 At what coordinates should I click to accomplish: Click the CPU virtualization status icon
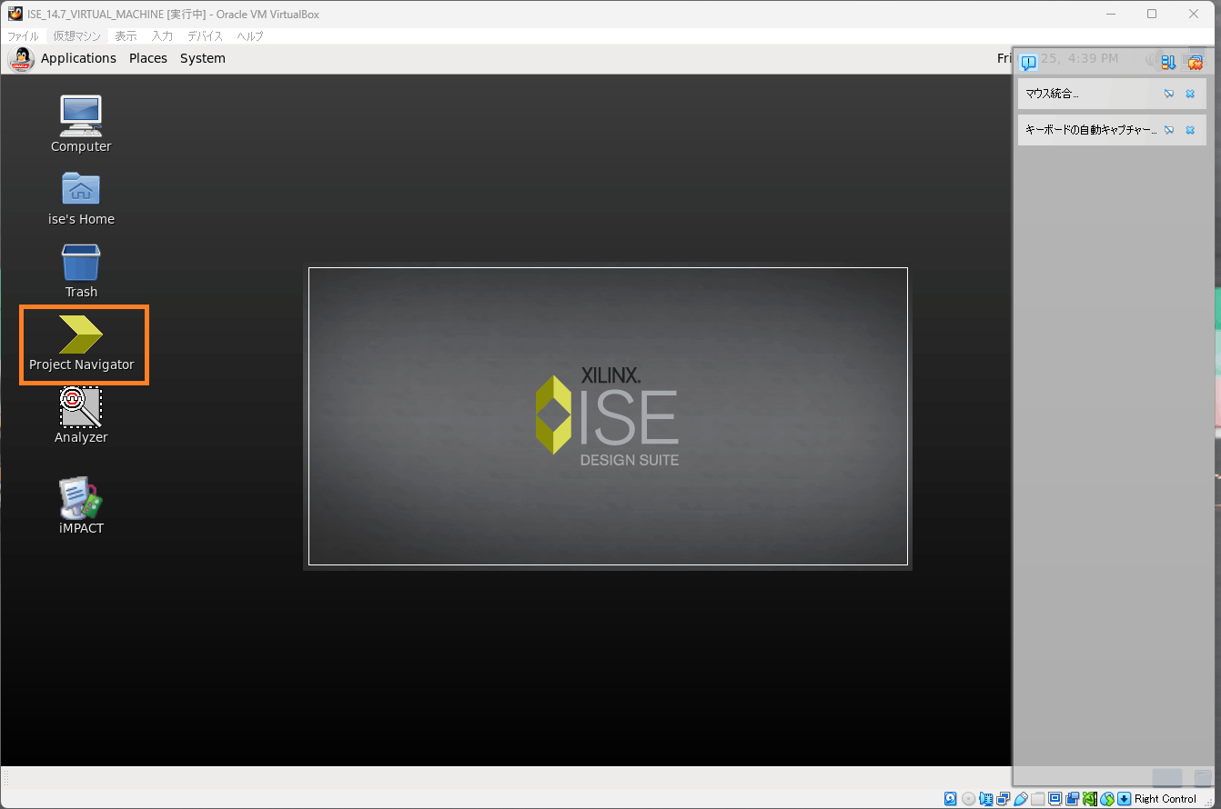[x=1089, y=799]
